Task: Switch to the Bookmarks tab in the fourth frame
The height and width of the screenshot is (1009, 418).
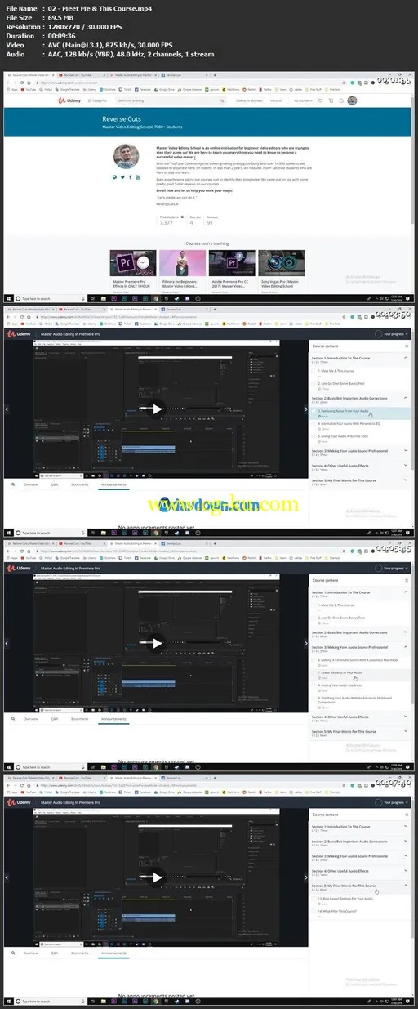Action: pos(79,953)
